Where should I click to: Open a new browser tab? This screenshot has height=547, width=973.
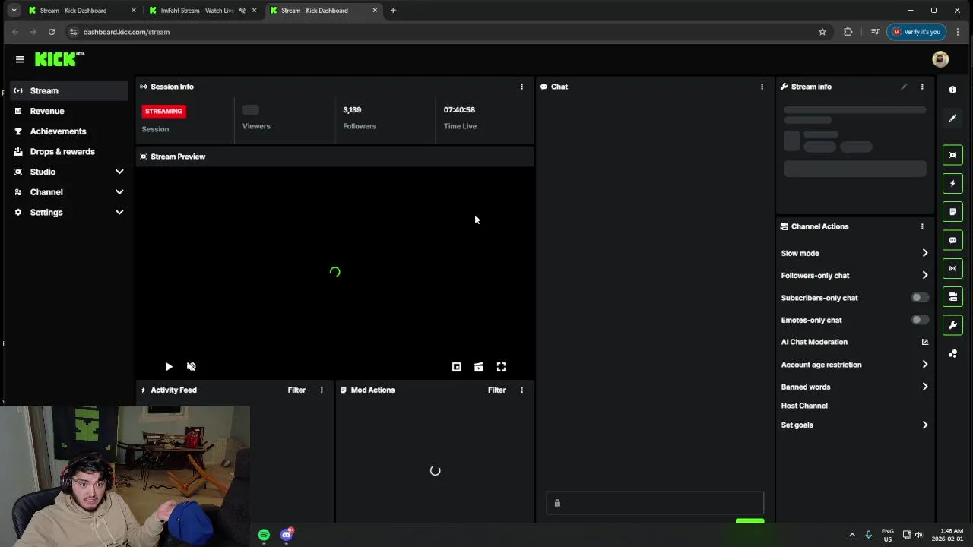pyautogui.click(x=393, y=11)
